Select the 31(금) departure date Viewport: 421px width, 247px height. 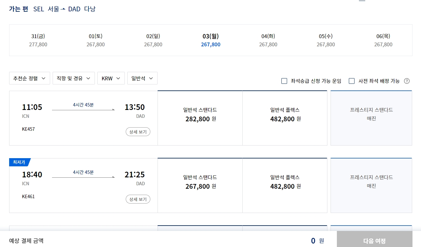pyautogui.click(x=38, y=40)
